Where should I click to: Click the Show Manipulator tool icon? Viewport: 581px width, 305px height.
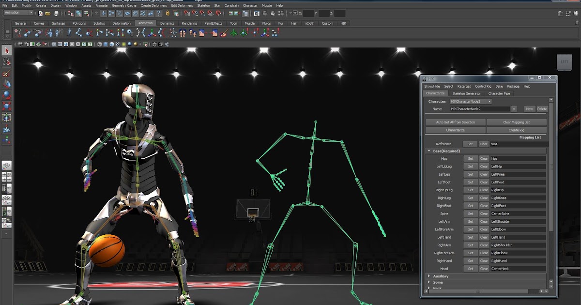pyautogui.click(x=7, y=140)
